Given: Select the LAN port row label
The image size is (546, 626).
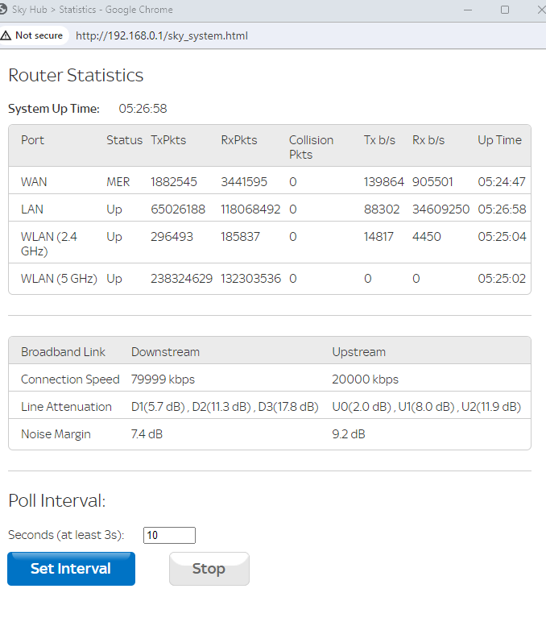Looking at the screenshot, I should [32, 209].
